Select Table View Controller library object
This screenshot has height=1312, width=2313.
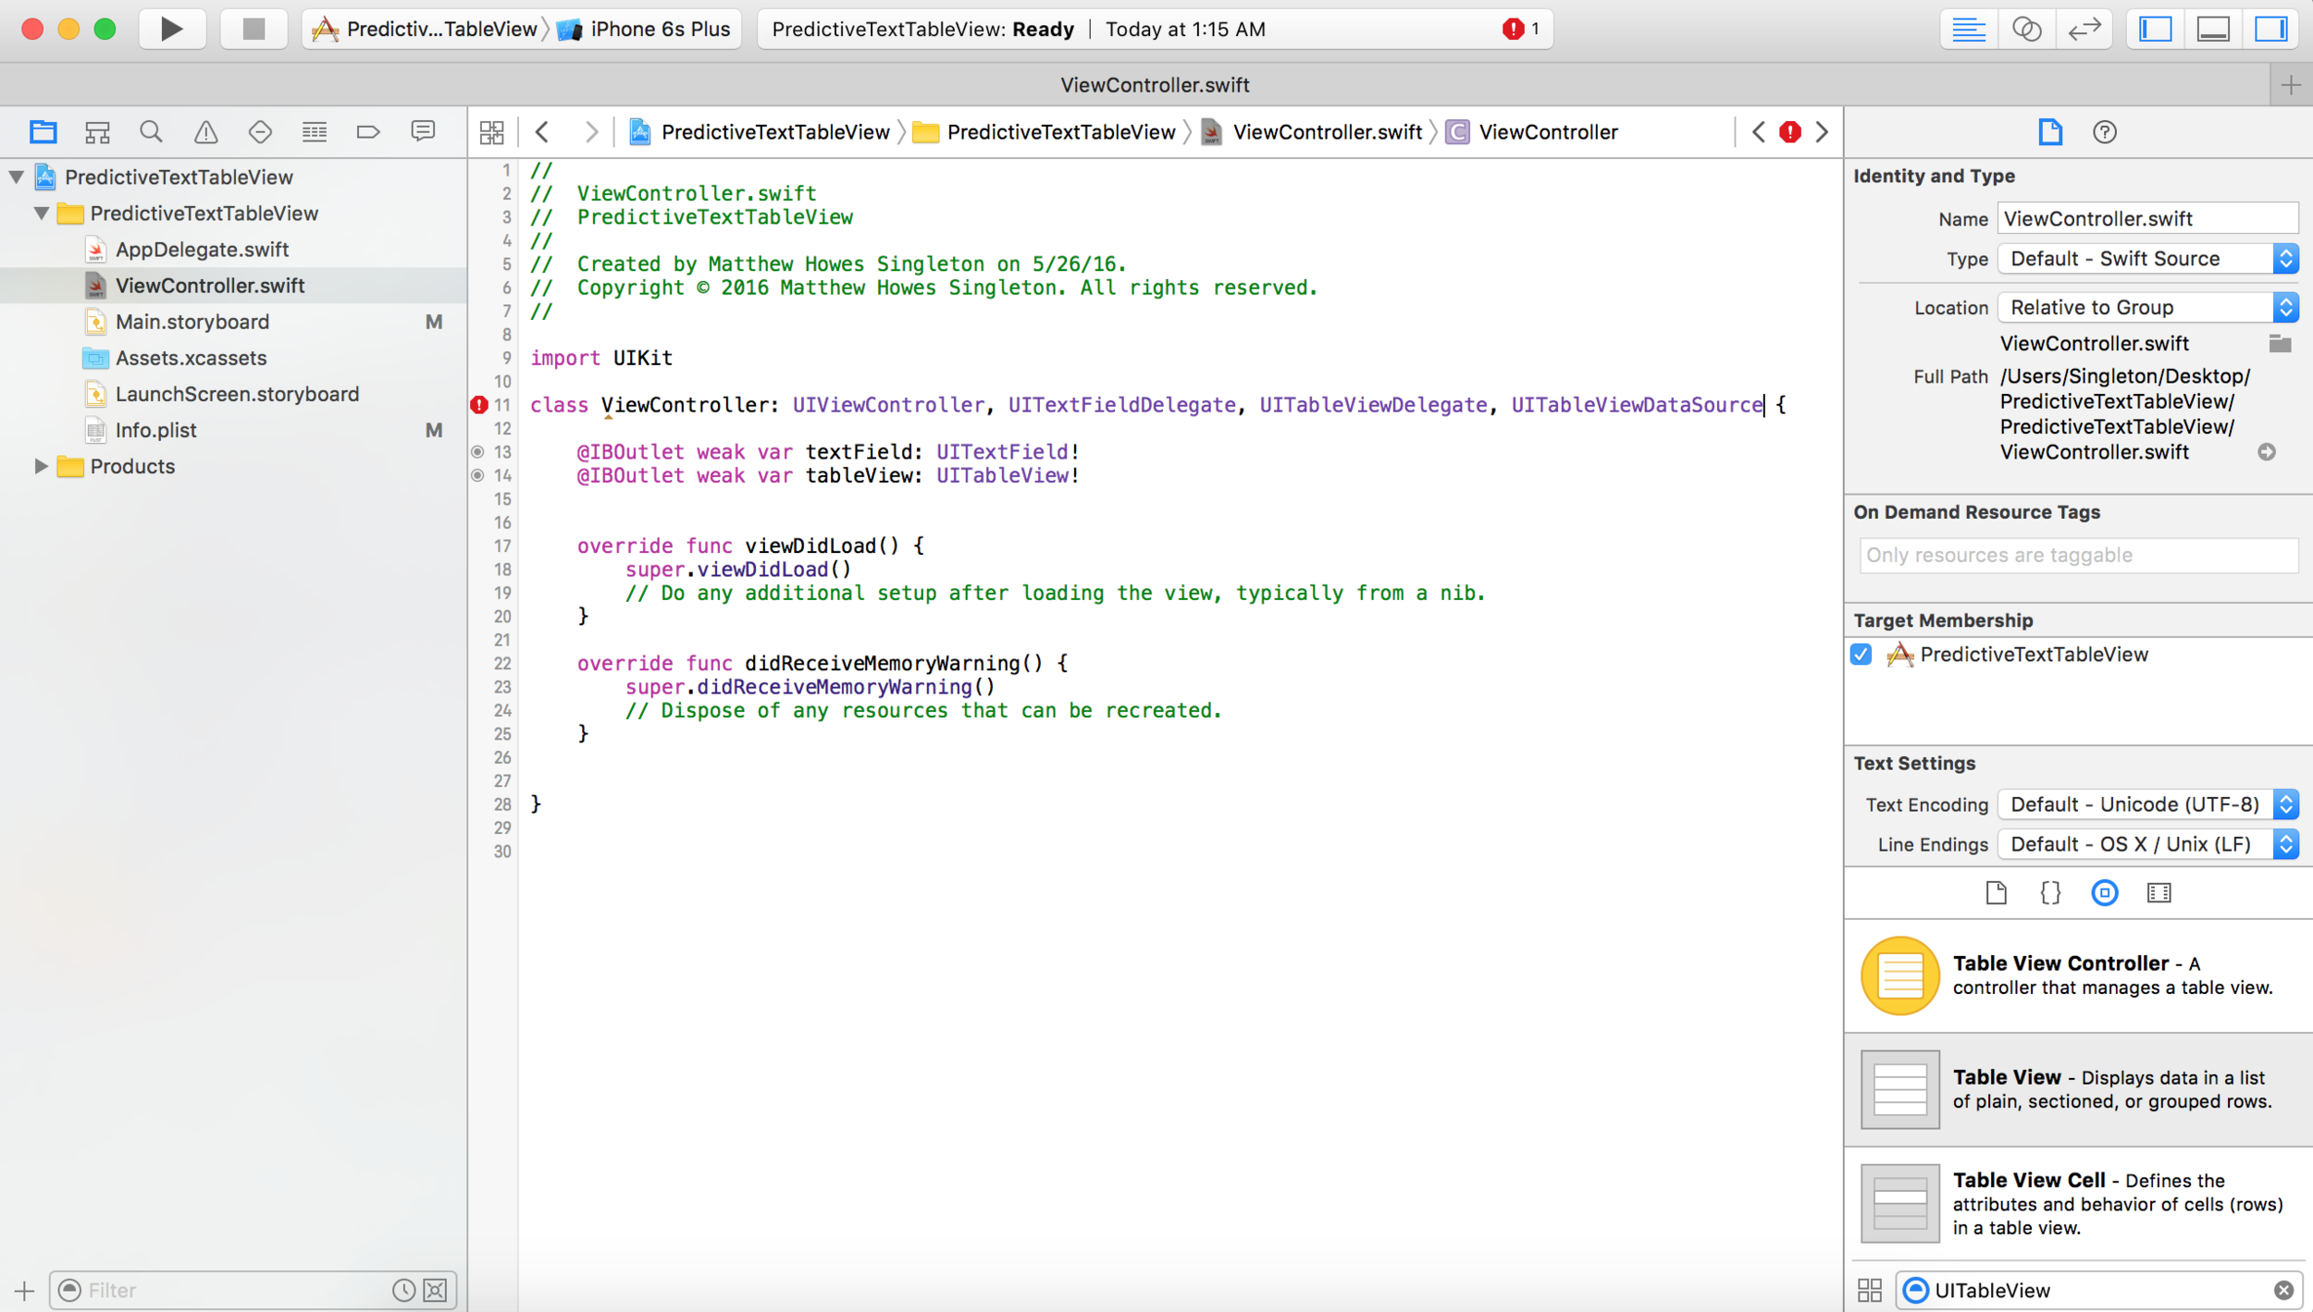pyautogui.click(x=2078, y=975)
